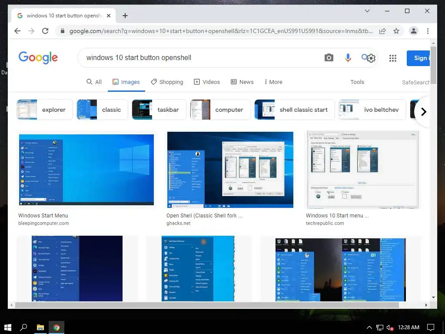Select the 'shell classic start' chip
Screen dimensions: 445x334
pyautogui.click(x=295, y=110)
